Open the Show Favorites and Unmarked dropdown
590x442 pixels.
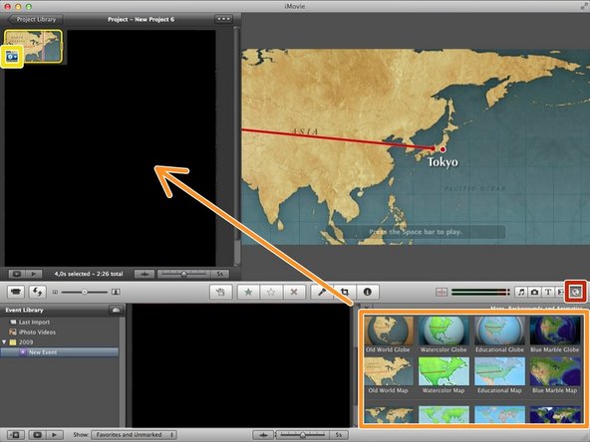point(134,435)
